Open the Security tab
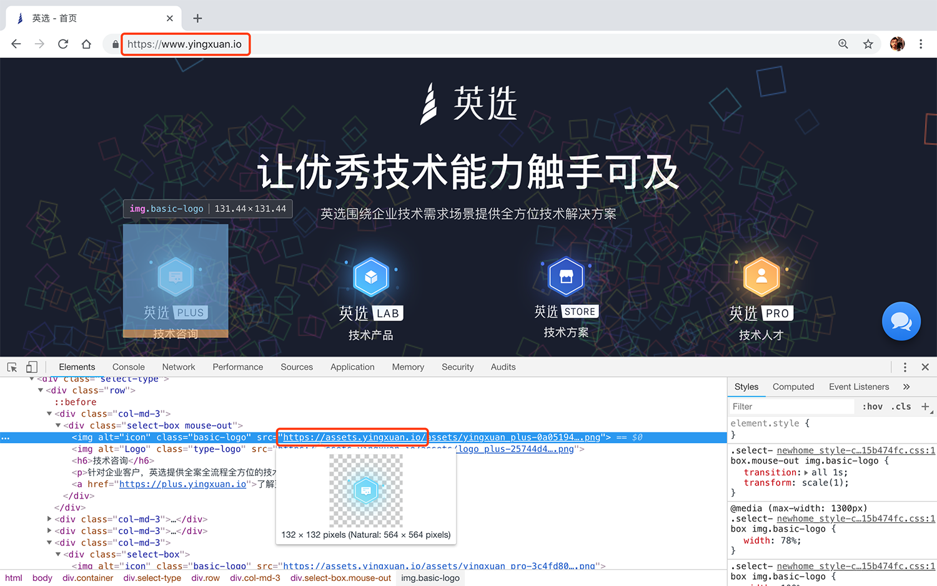Image resolution: width=937 pixels, height=586 pixels. coord(458,367)
